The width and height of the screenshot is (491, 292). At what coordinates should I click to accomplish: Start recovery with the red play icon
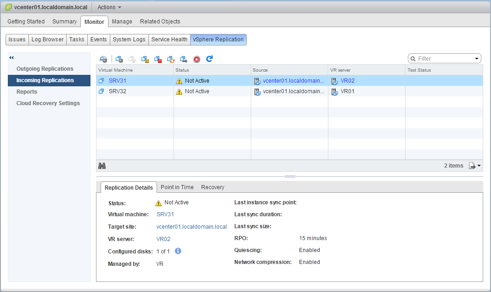click(198, 59)
